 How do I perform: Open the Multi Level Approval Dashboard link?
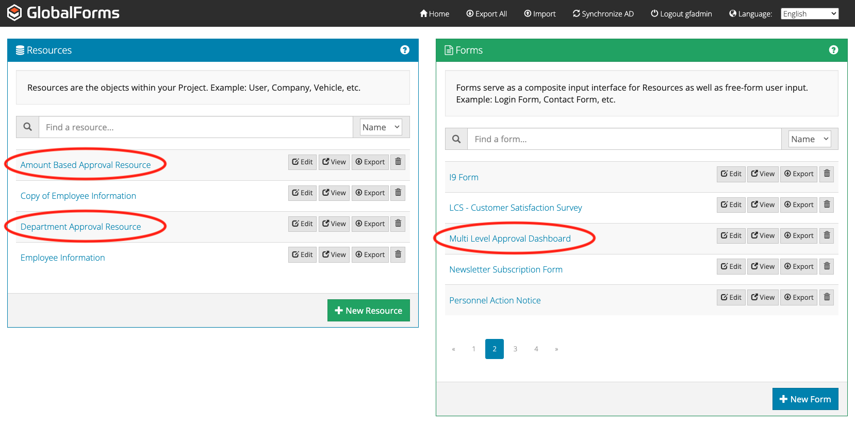click(510, 238)
